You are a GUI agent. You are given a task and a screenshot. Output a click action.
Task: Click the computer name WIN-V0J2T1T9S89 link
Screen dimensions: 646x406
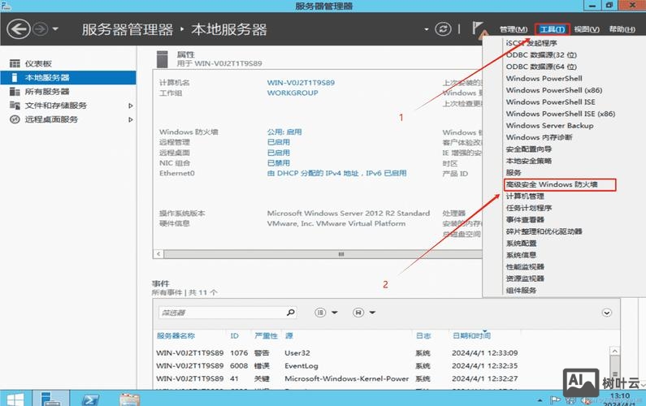(x=301, y=83)
